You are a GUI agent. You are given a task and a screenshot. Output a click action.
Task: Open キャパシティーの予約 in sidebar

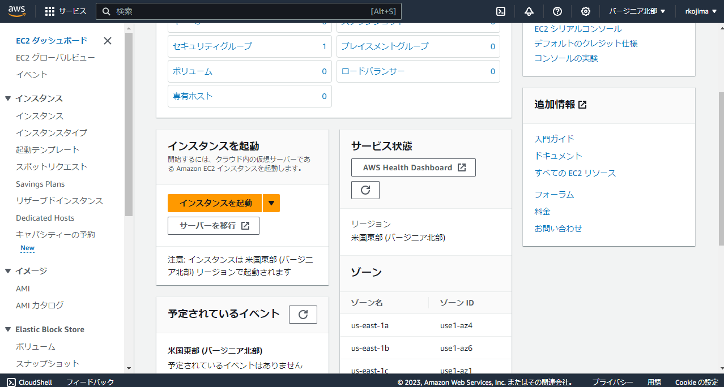click(x=56, y=235)
